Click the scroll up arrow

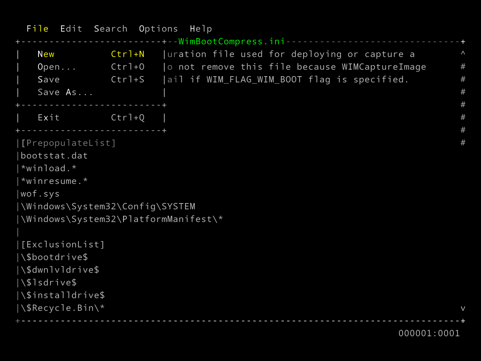[463, 54]
